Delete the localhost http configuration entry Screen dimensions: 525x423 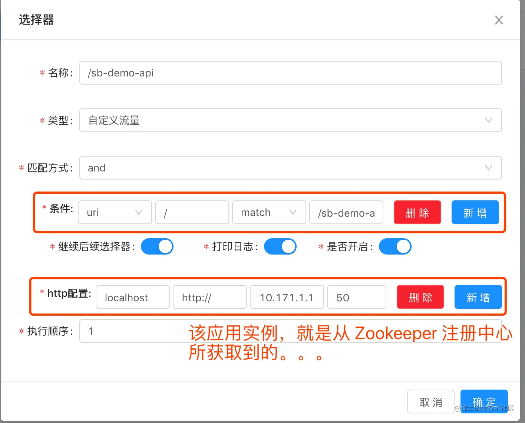(420, 297)
